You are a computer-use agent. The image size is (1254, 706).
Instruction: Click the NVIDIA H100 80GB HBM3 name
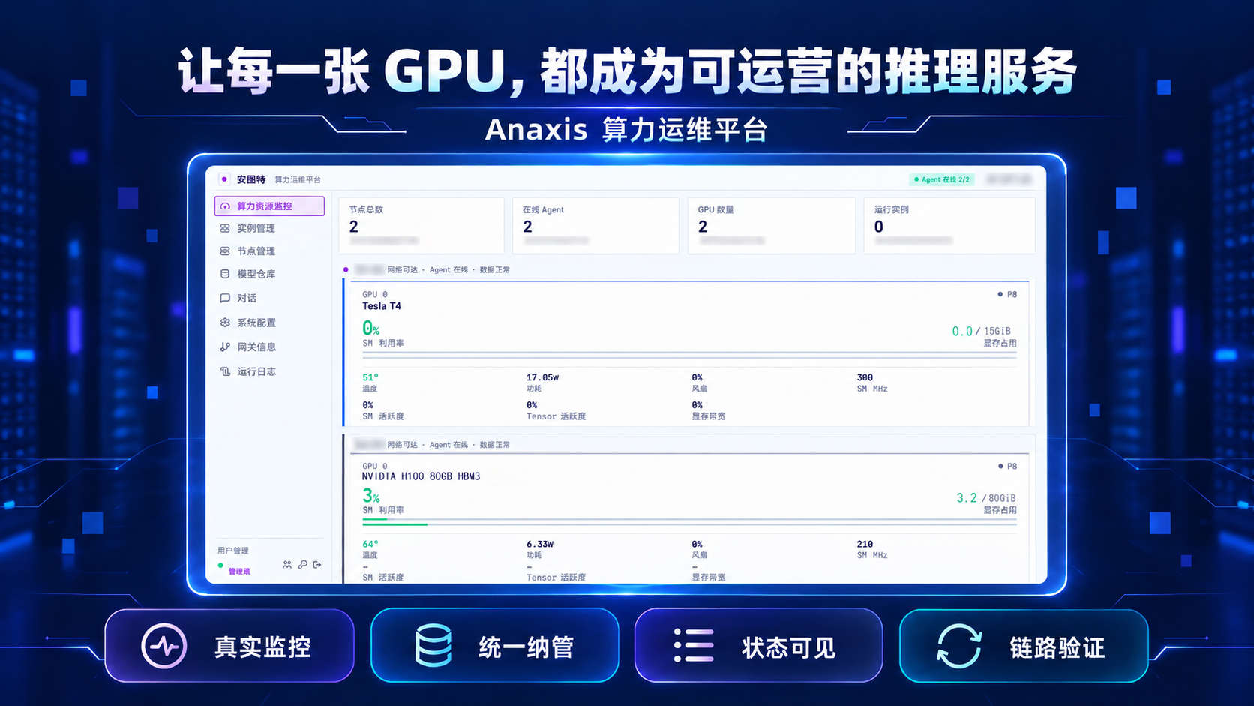(421, 476)
